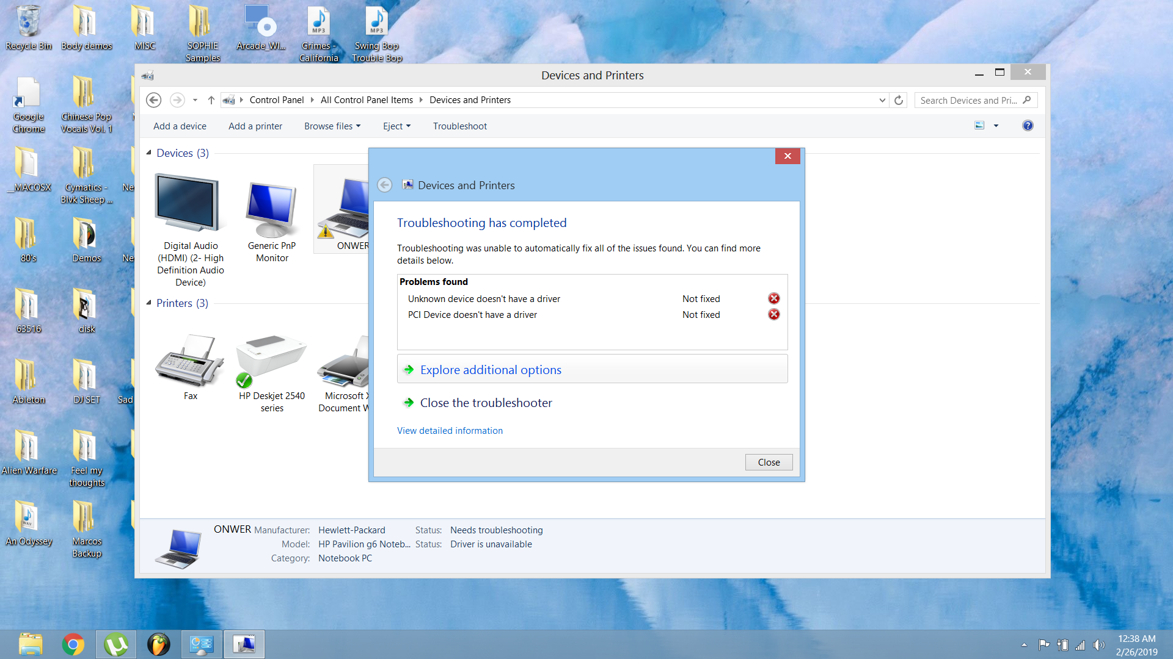
Task: Click Troubleshoot toolbar command
Action: click(460, 126)
